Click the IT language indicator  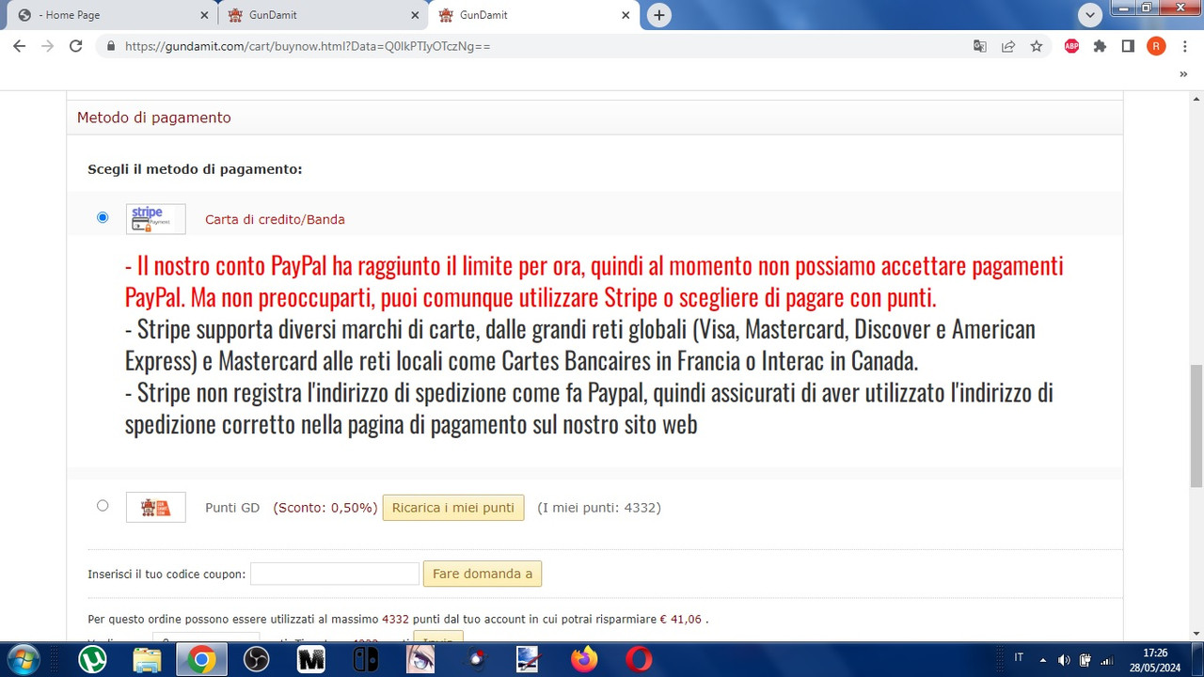[1020, 658]
